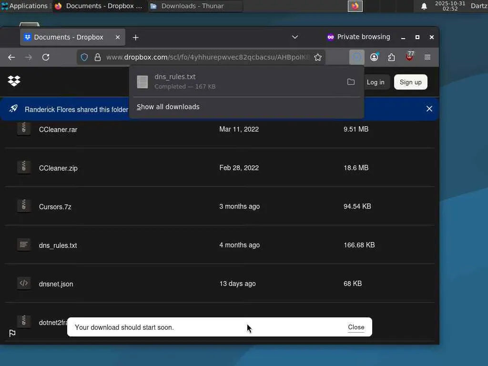
Task: Open the CCleaner.zip file name
Action: tap(58, 168)
